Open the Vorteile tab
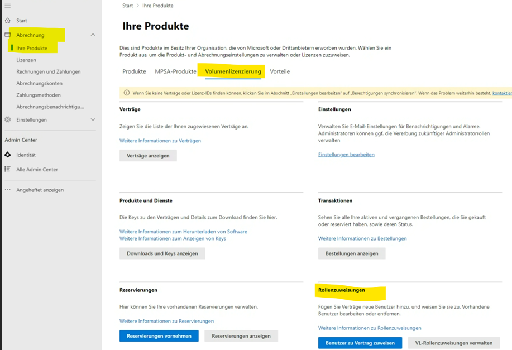The image size is (512, 350). click(280, 71)
